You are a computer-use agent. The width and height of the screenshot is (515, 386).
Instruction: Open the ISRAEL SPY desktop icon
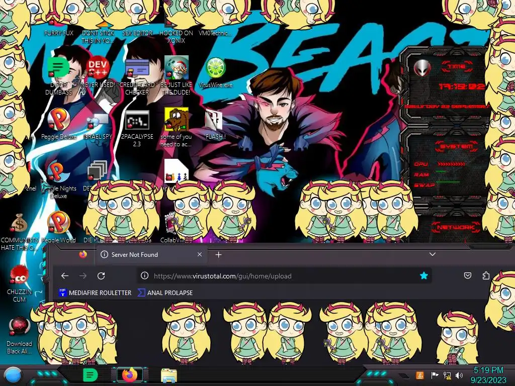[98, 121]
